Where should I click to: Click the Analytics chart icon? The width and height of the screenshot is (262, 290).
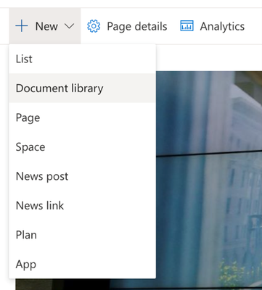[x=187, y=26]
